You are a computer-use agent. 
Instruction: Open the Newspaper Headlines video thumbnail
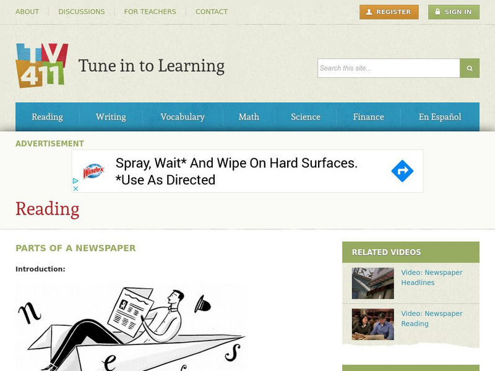click(x=373, y=283)
